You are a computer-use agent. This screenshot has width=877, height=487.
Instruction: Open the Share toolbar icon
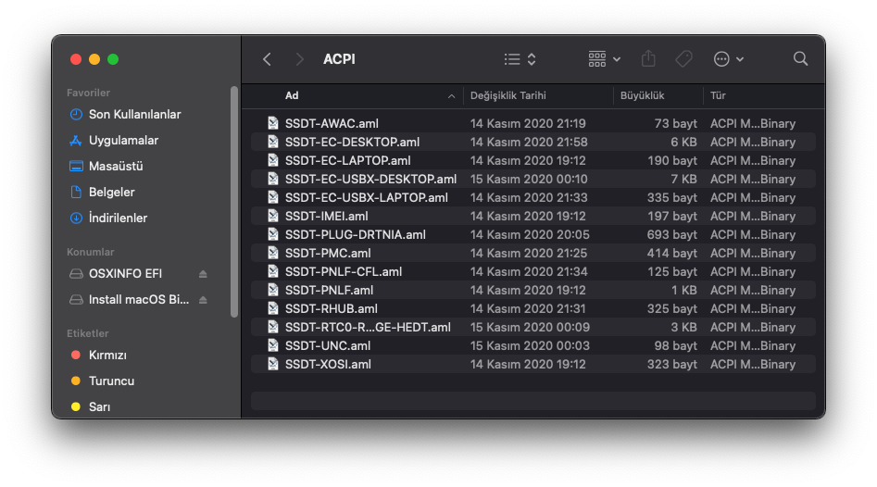648,59
